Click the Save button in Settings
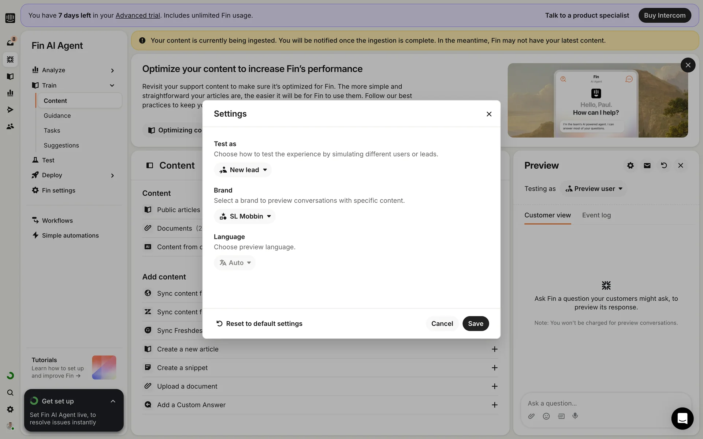703x439 pixels. pos(475,323)
